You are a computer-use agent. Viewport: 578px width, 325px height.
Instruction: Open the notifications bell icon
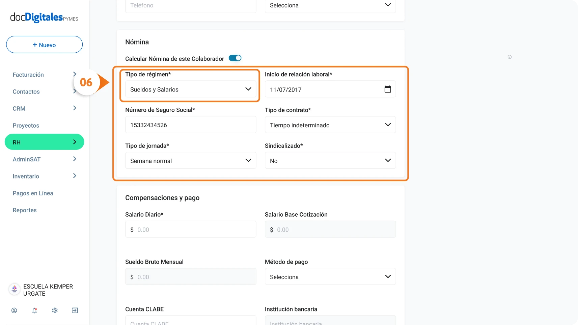34,310
